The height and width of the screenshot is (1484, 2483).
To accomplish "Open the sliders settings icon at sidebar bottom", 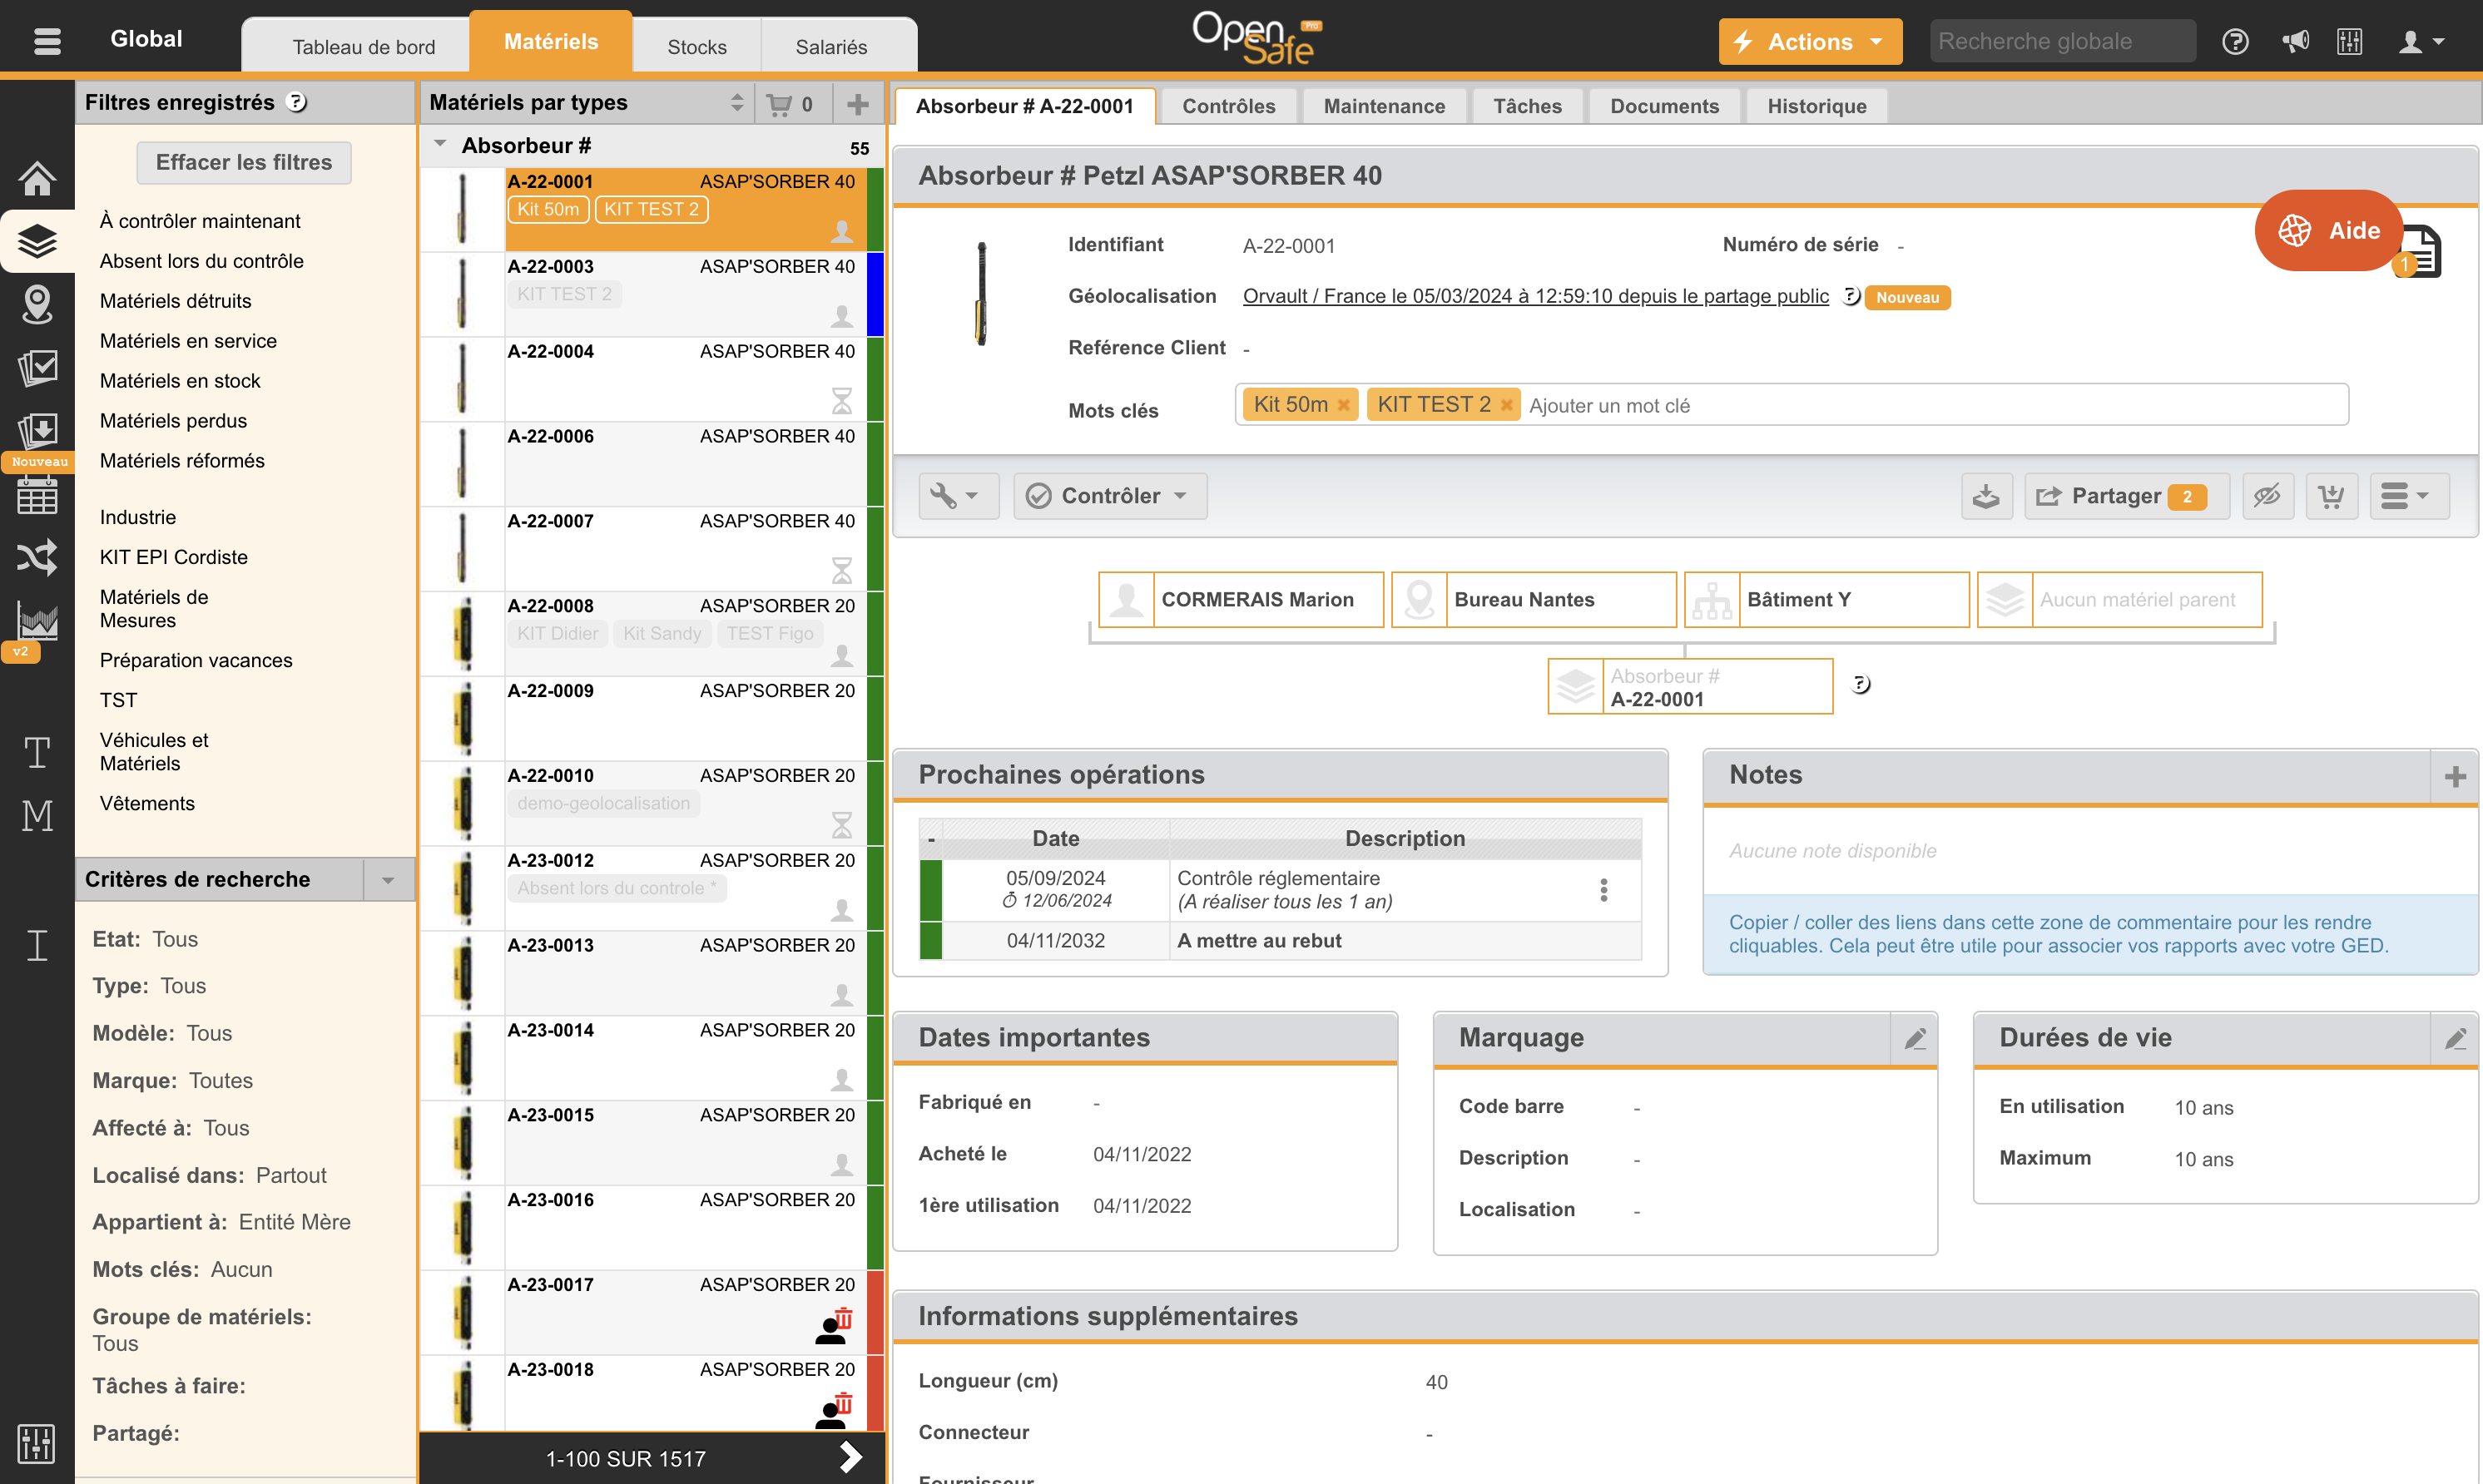I will point(37,1443).
